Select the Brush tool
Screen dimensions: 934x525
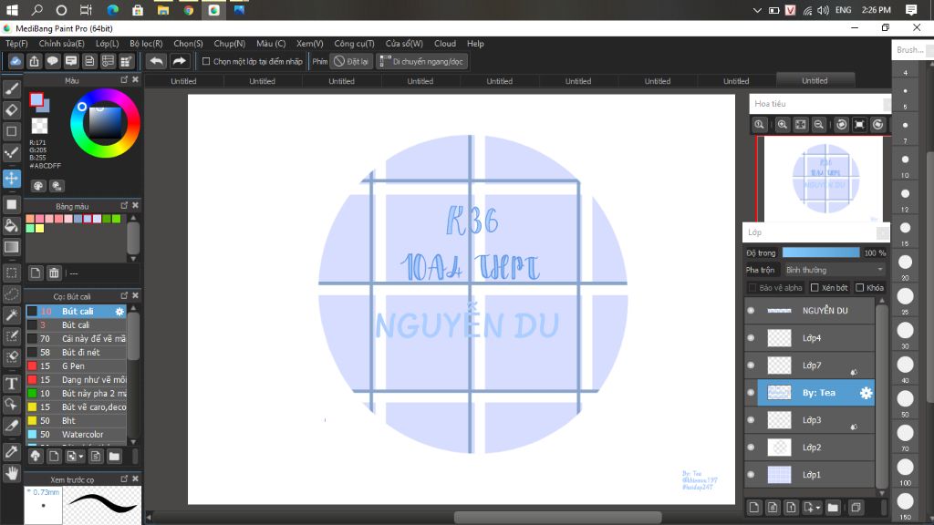point(11,89)
